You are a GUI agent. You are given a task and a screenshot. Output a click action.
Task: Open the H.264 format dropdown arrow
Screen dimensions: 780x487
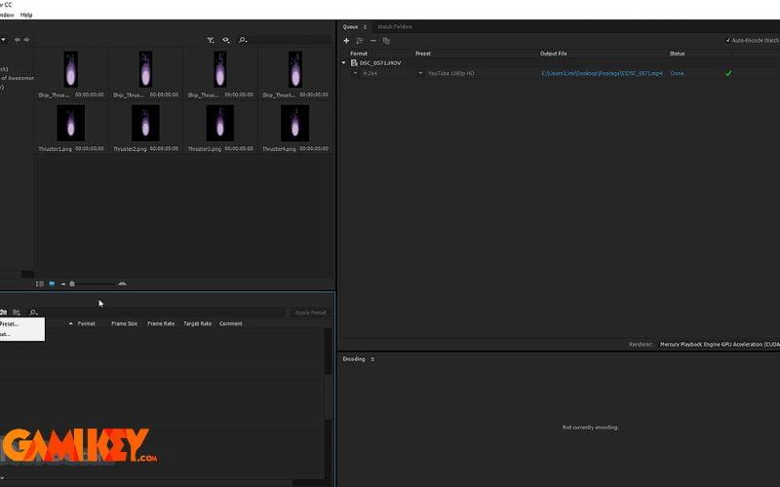(x=355, y=74)
